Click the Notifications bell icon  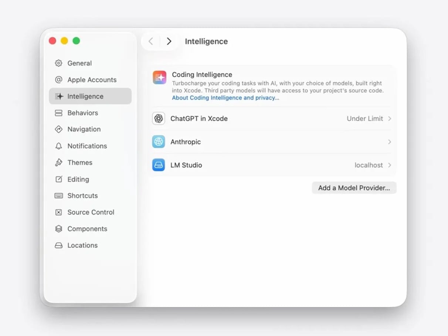(x=58, y=146)
